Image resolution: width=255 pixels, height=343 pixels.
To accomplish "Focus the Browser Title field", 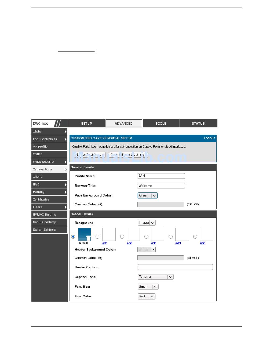I will 161,185.
